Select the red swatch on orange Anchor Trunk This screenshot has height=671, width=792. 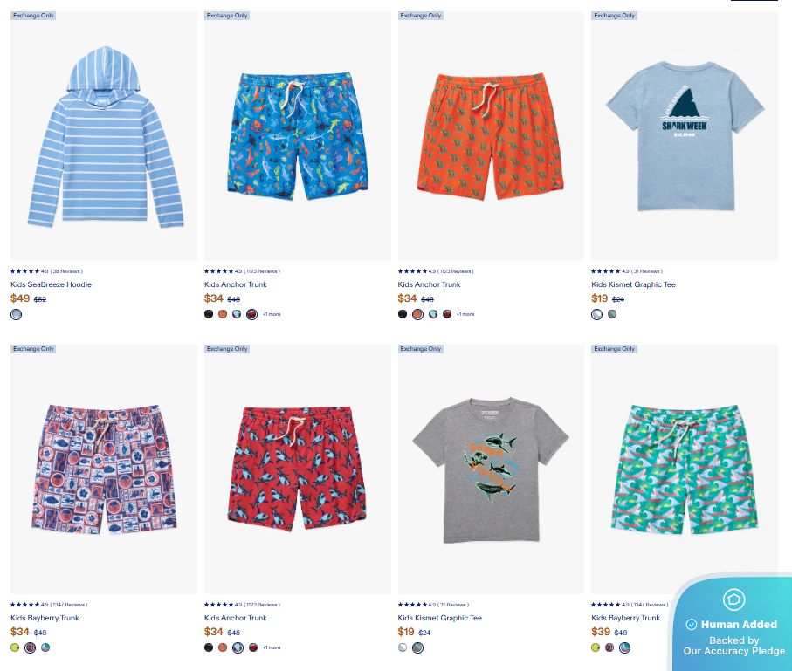447,314
